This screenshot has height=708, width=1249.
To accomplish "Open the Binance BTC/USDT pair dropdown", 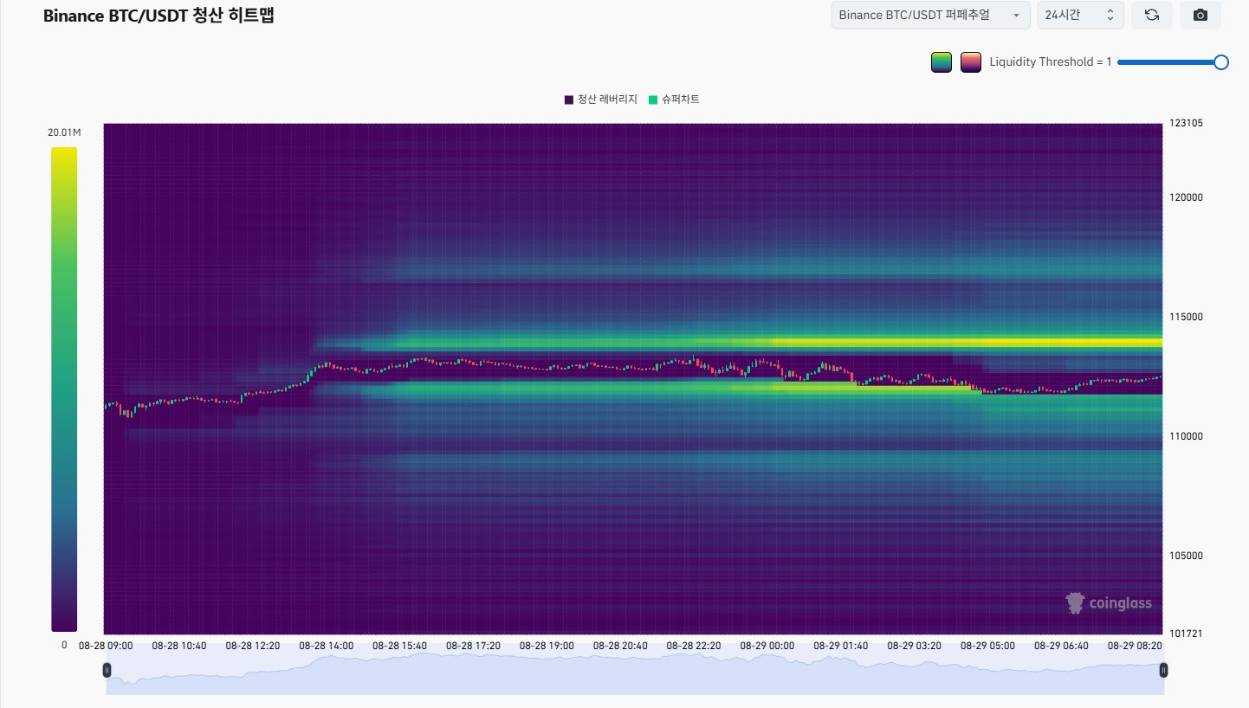I will pos(931,16).
